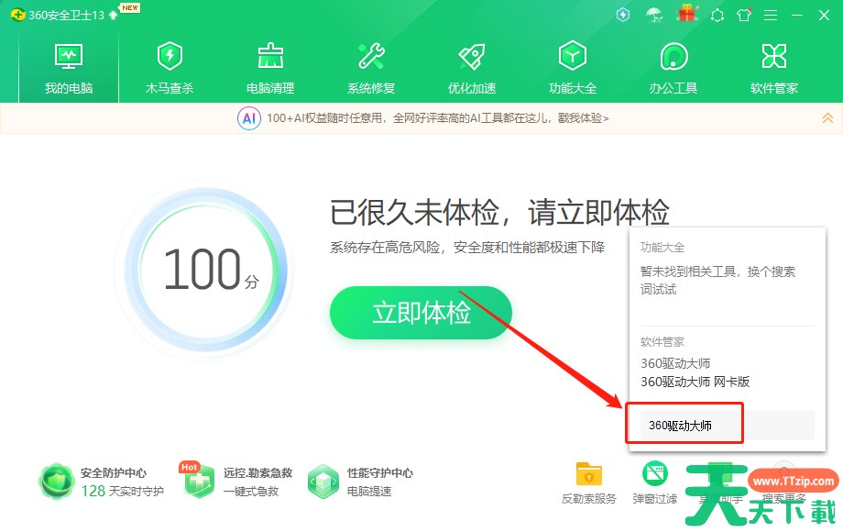The image size is (843, 532).
Task: Click the search field containing 360驱动大师
Action: pos(727,426)
